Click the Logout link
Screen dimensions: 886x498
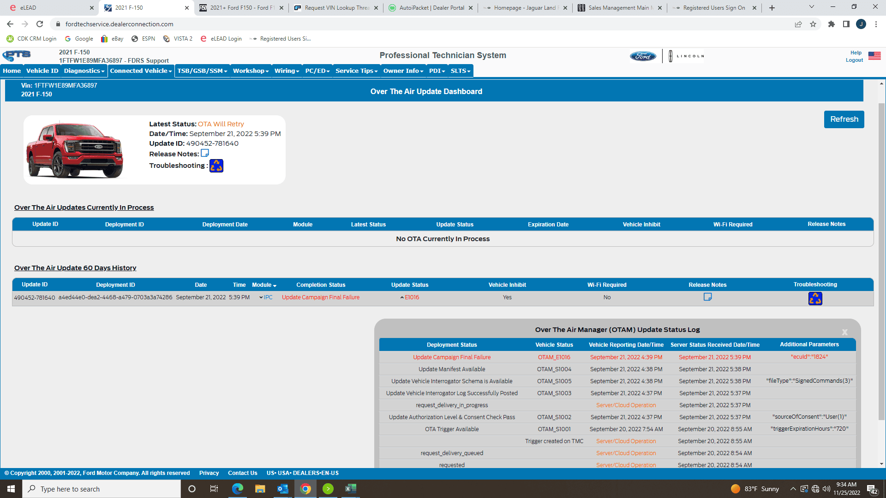[x=854, y=60]
